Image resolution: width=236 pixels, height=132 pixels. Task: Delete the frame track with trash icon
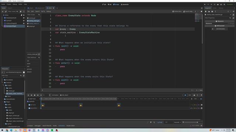tap(202, 105)
